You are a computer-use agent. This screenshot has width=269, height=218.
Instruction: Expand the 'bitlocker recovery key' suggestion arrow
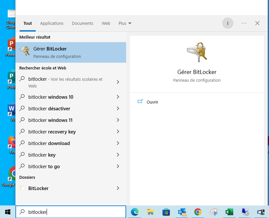tap(118, 132)
